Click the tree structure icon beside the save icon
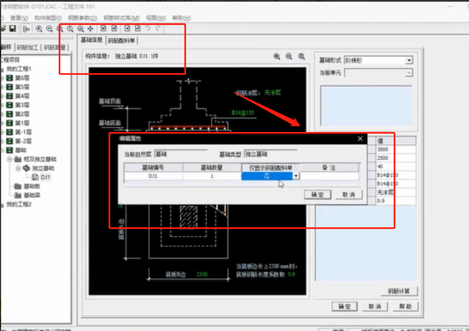 (27, 29)
